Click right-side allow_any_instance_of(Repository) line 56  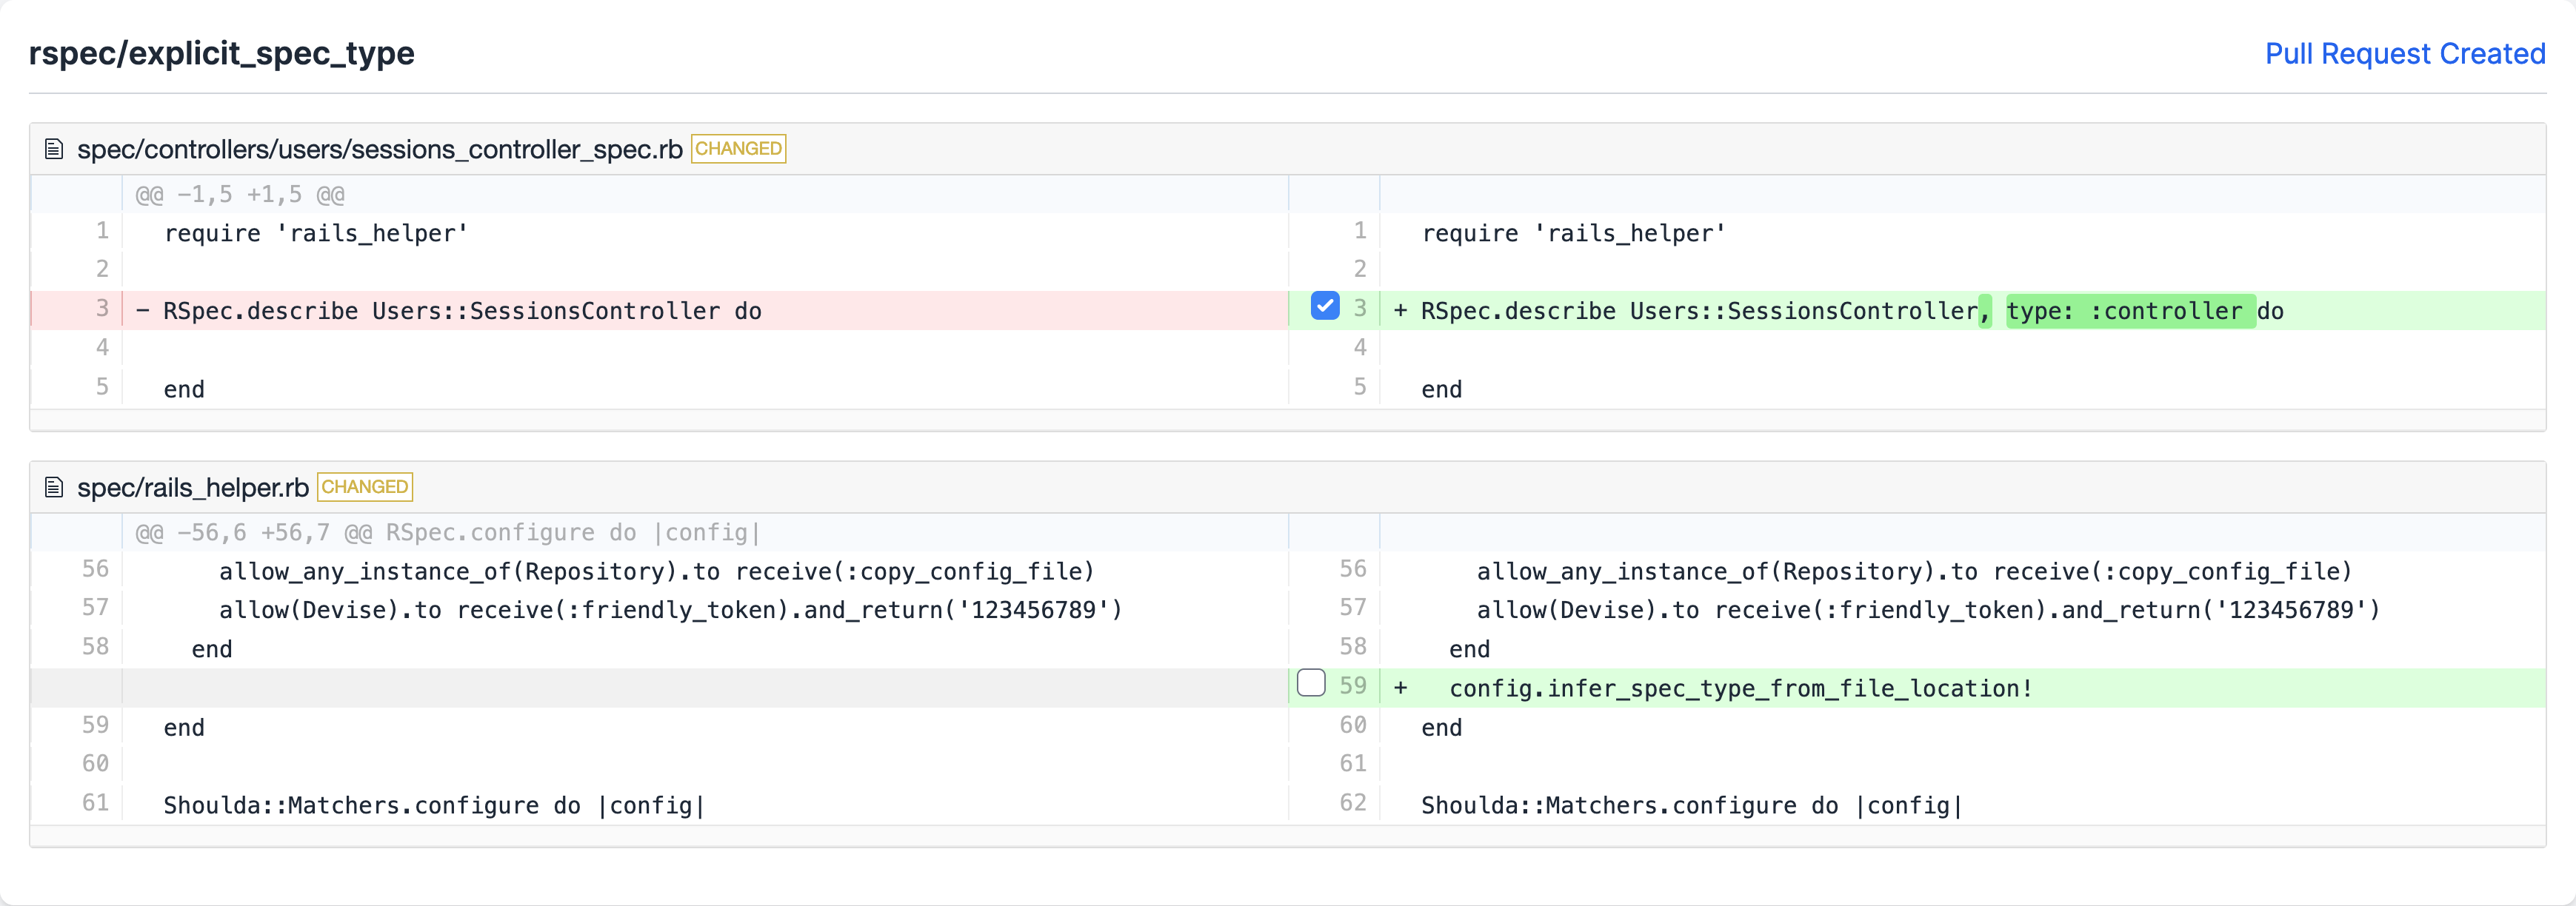click(1915, 572)
